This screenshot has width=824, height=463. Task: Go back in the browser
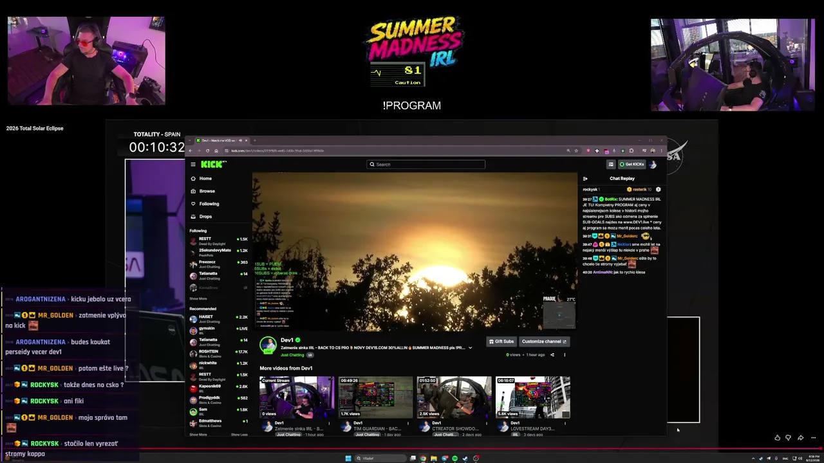pyautogui.click(x=191, y=150)
